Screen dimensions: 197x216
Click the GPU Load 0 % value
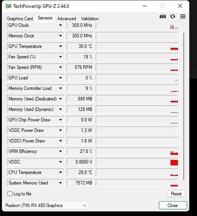pyautogui.click(x=80, y=78)
